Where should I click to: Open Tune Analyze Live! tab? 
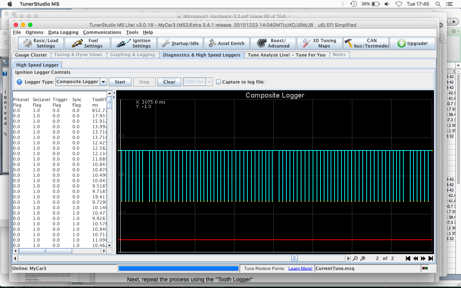tap(287, 55)
